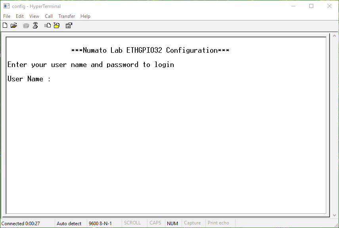Click the New connection toolbar icon
The width and height of the screenshot is (339, 228).
pos(5,26)
